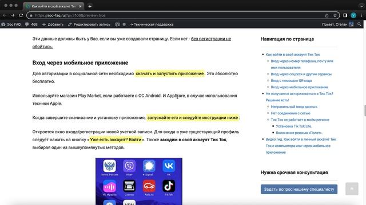
Task: Click the Signal app icon in the image
Action: pos(149,166)
